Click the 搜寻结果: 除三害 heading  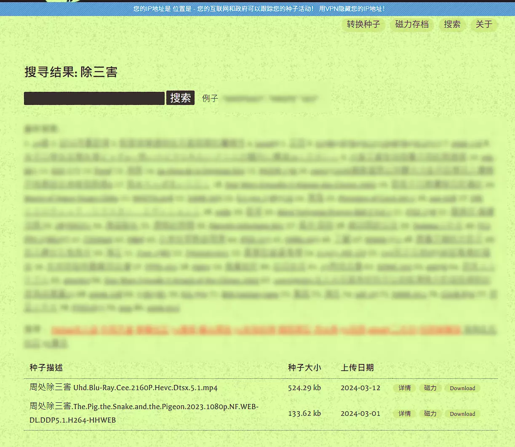tap(71, 72)
